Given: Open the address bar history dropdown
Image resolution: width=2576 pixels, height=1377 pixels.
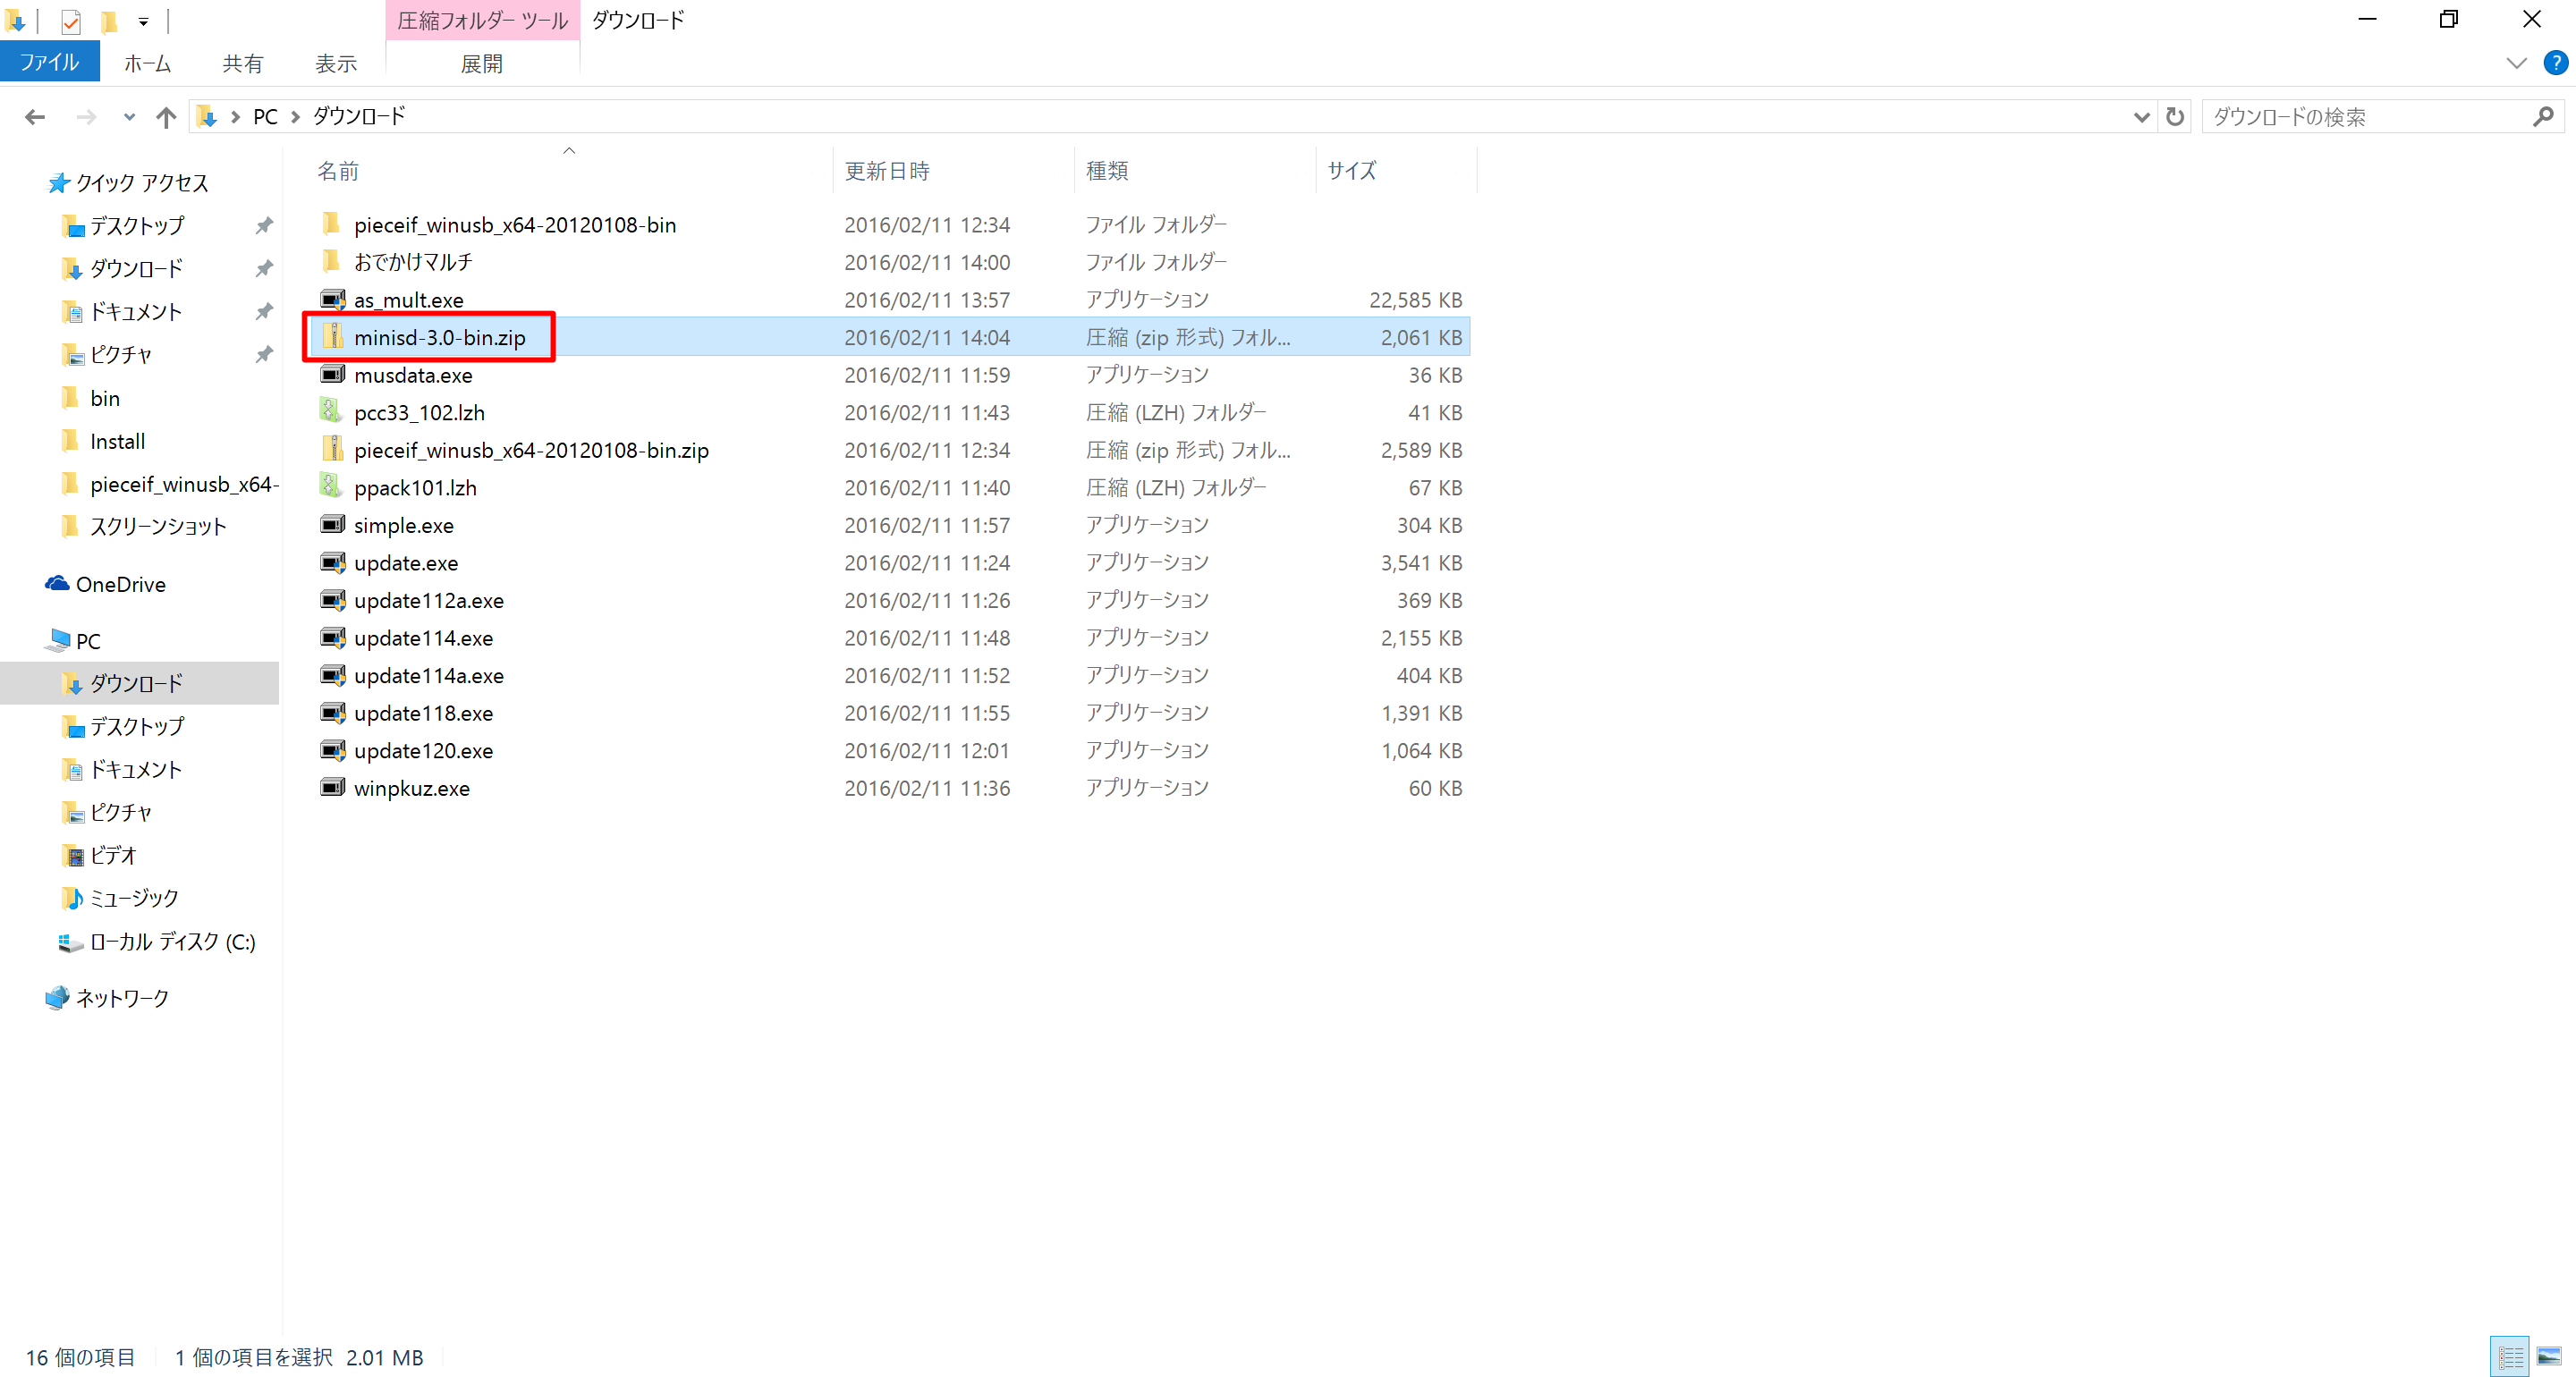Looking at the screenshot, I should [2140, 117].
